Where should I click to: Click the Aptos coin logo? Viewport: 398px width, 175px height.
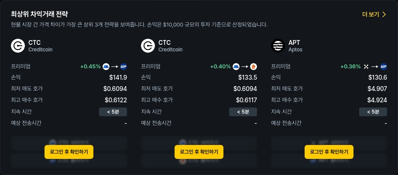point(278,46)
